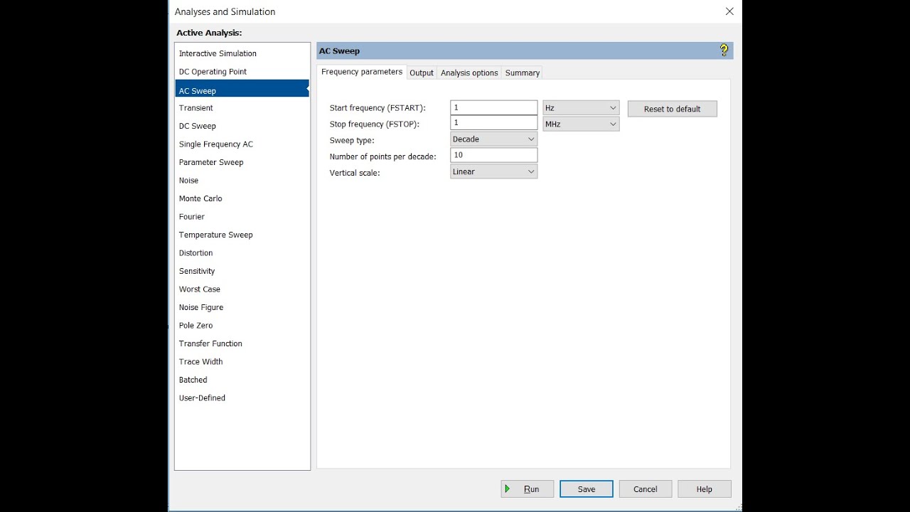
Task: Click the Cancel button
Action: pos(646,489)
